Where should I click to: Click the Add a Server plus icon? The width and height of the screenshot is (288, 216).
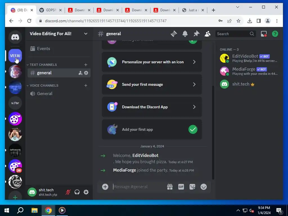click(x=15, y=197)
